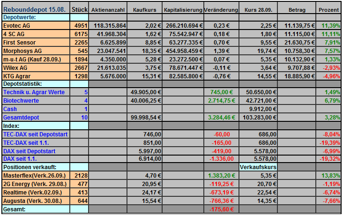The image size is (343, 216).
Task: Click Realtime loss '-673,19 €'
Action: coord(221,193)
